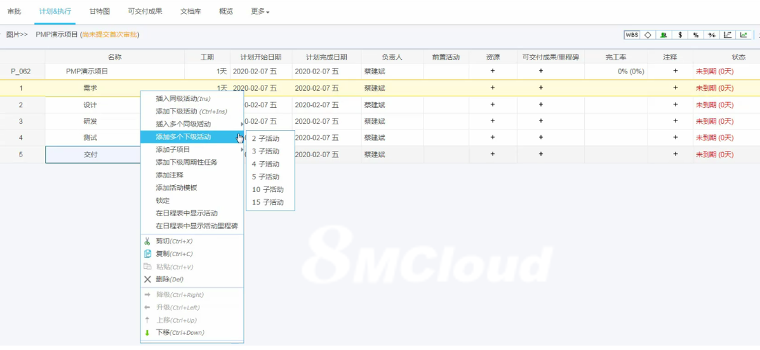The image size is (760, 350).
Task: Open the 更多 dropdown tab
Action: pos(260,11)
